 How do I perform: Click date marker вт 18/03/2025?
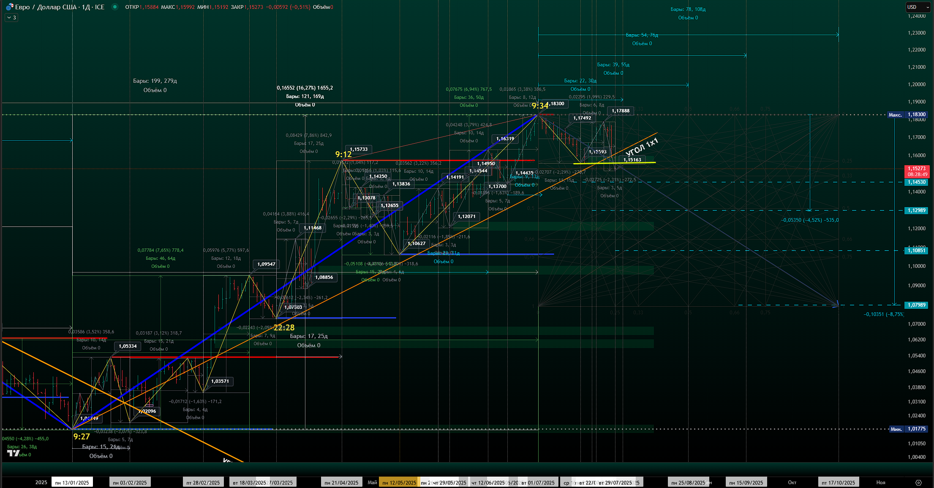coord(250,483)
